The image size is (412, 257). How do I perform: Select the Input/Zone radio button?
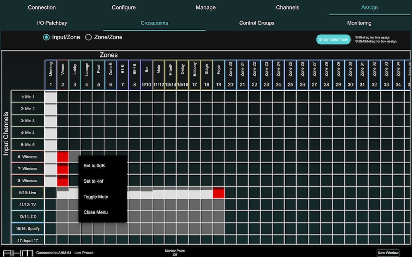coord(46,37)
